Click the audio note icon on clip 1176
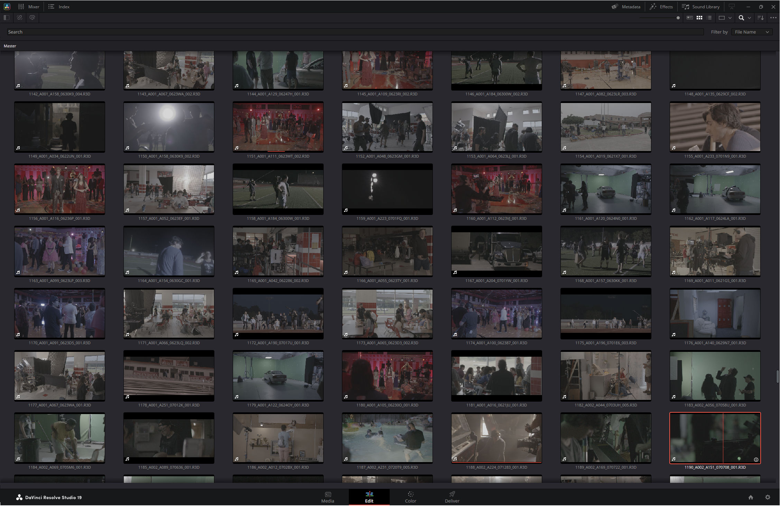780x506 pixels. pos(674,335)
